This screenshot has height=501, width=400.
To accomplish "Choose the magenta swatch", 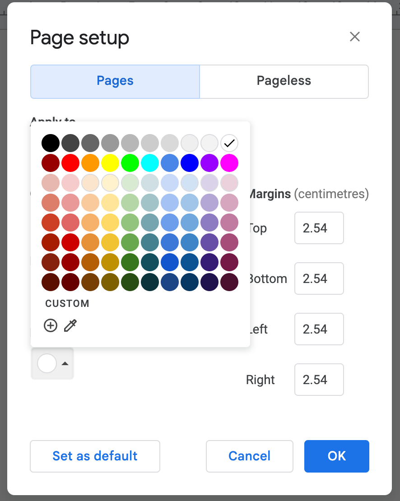I will point(229,163).
